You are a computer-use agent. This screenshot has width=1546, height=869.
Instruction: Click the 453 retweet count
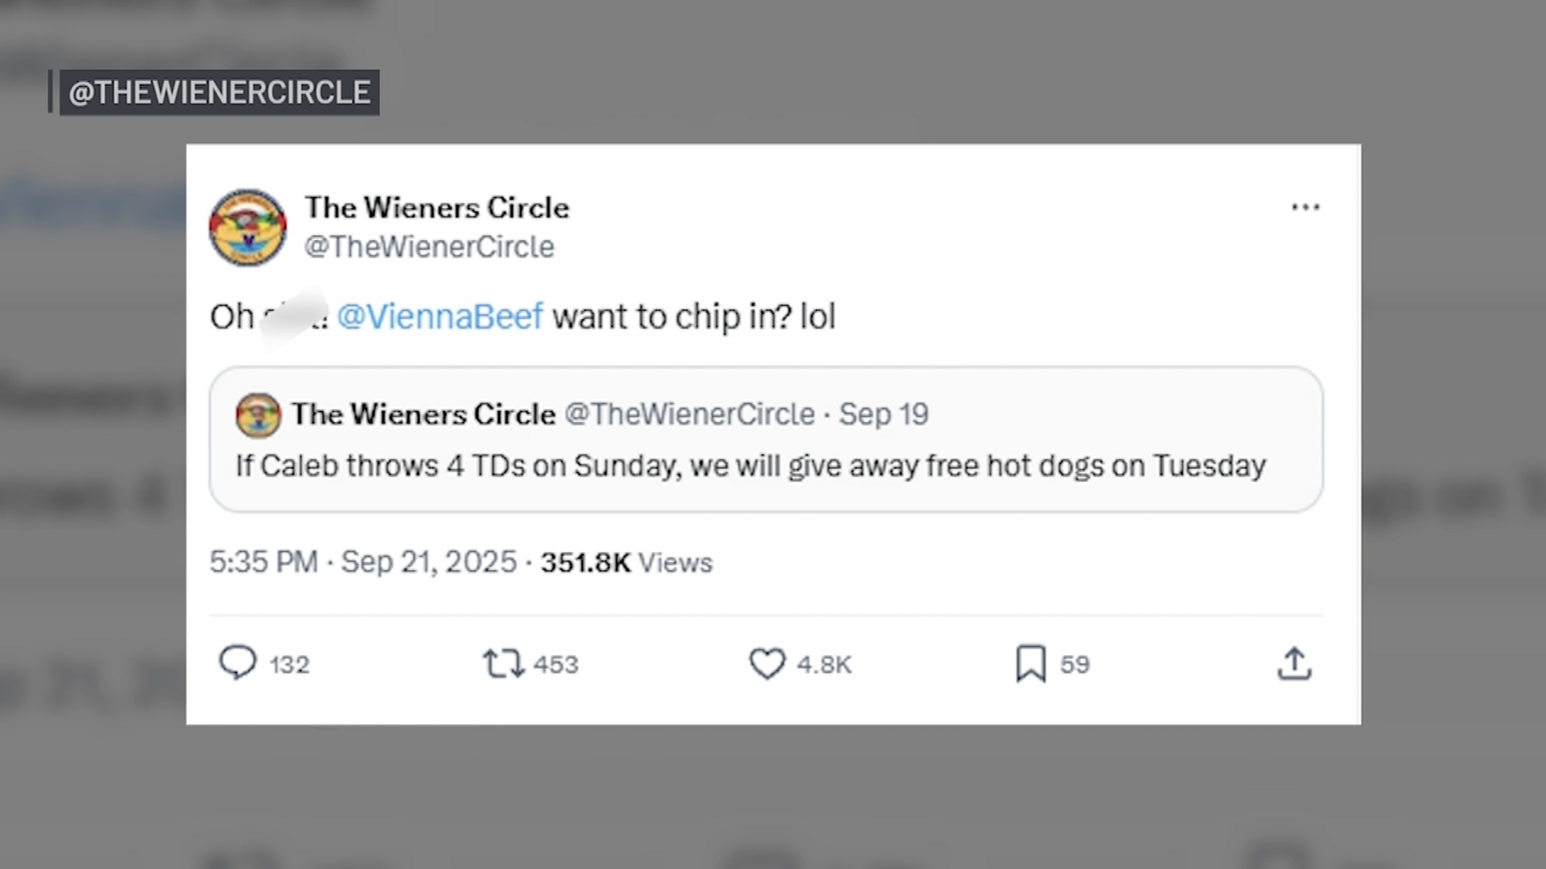coord(556,665)
